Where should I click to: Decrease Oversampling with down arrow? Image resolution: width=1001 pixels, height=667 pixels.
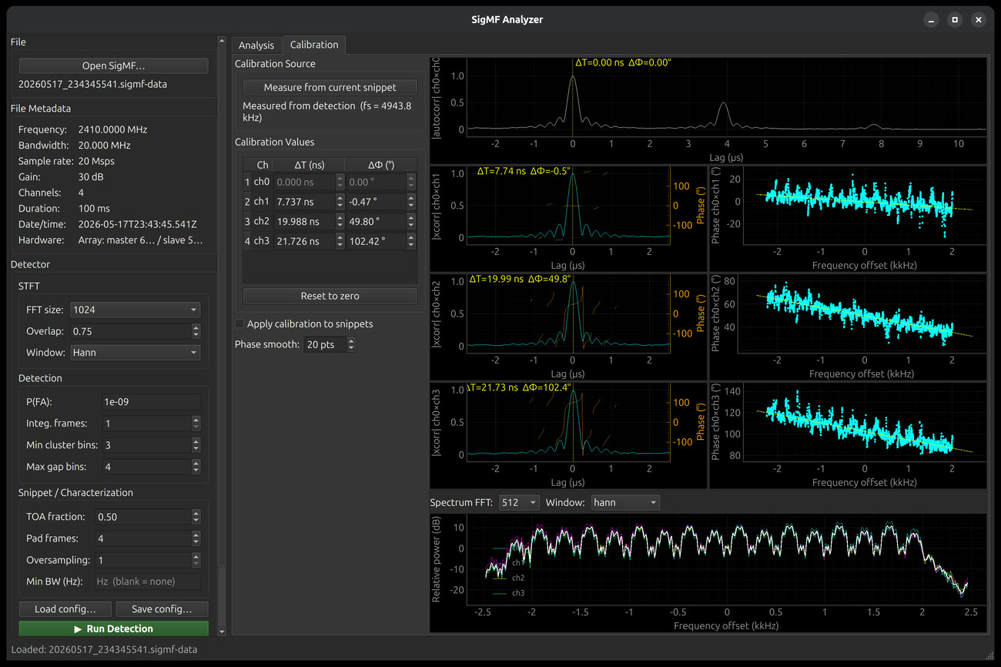196,564
